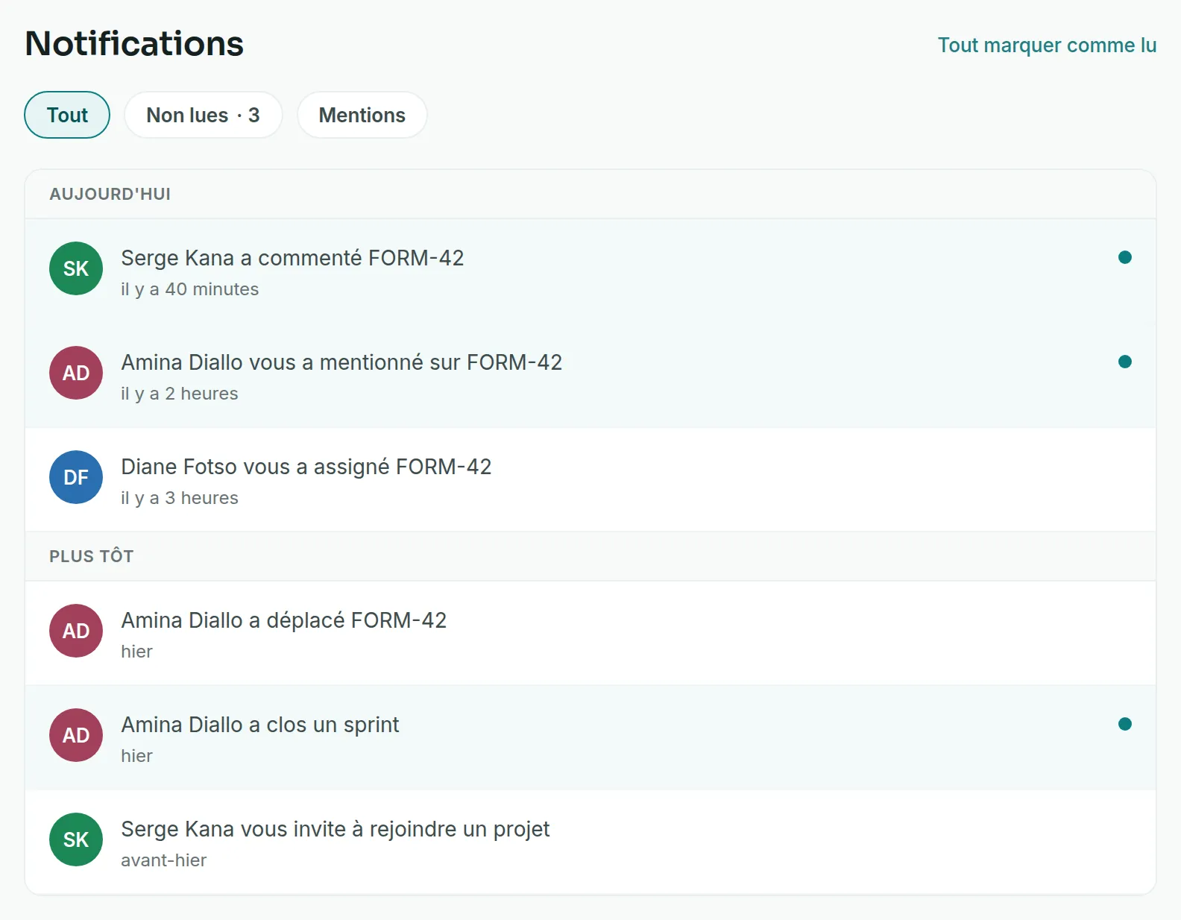Open 'Diane Fotso vous a assigné FORM-42'
The image size is (1181, 920).
(590, 479)
